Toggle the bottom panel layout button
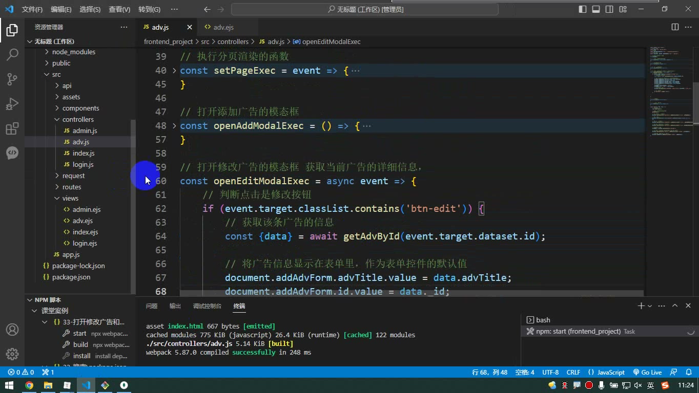 click(x=596, y=9)
